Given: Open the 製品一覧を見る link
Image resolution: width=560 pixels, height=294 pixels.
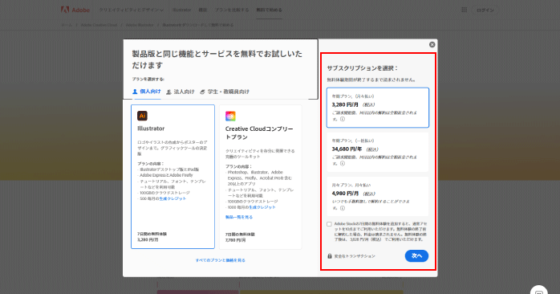Looking at the screenshot, I should tap(239, 217).
